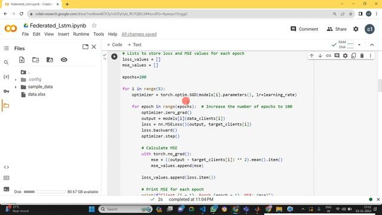The image size is (382, 215).
Task: Toggle show hidden files eye icon
Action: [64, 60]
